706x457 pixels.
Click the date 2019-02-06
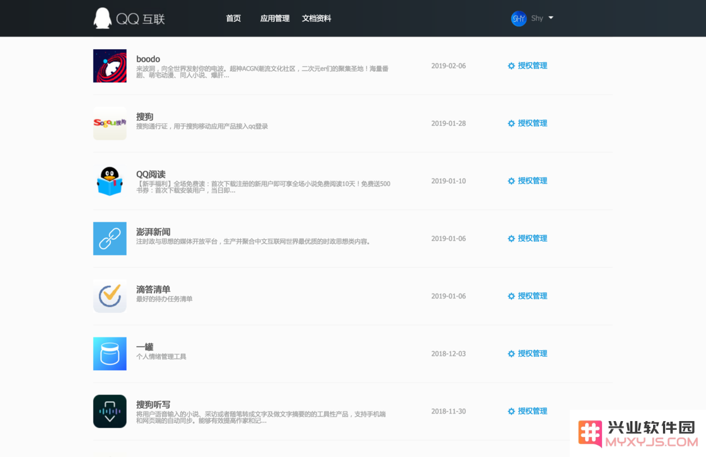(x=448, y=65)
